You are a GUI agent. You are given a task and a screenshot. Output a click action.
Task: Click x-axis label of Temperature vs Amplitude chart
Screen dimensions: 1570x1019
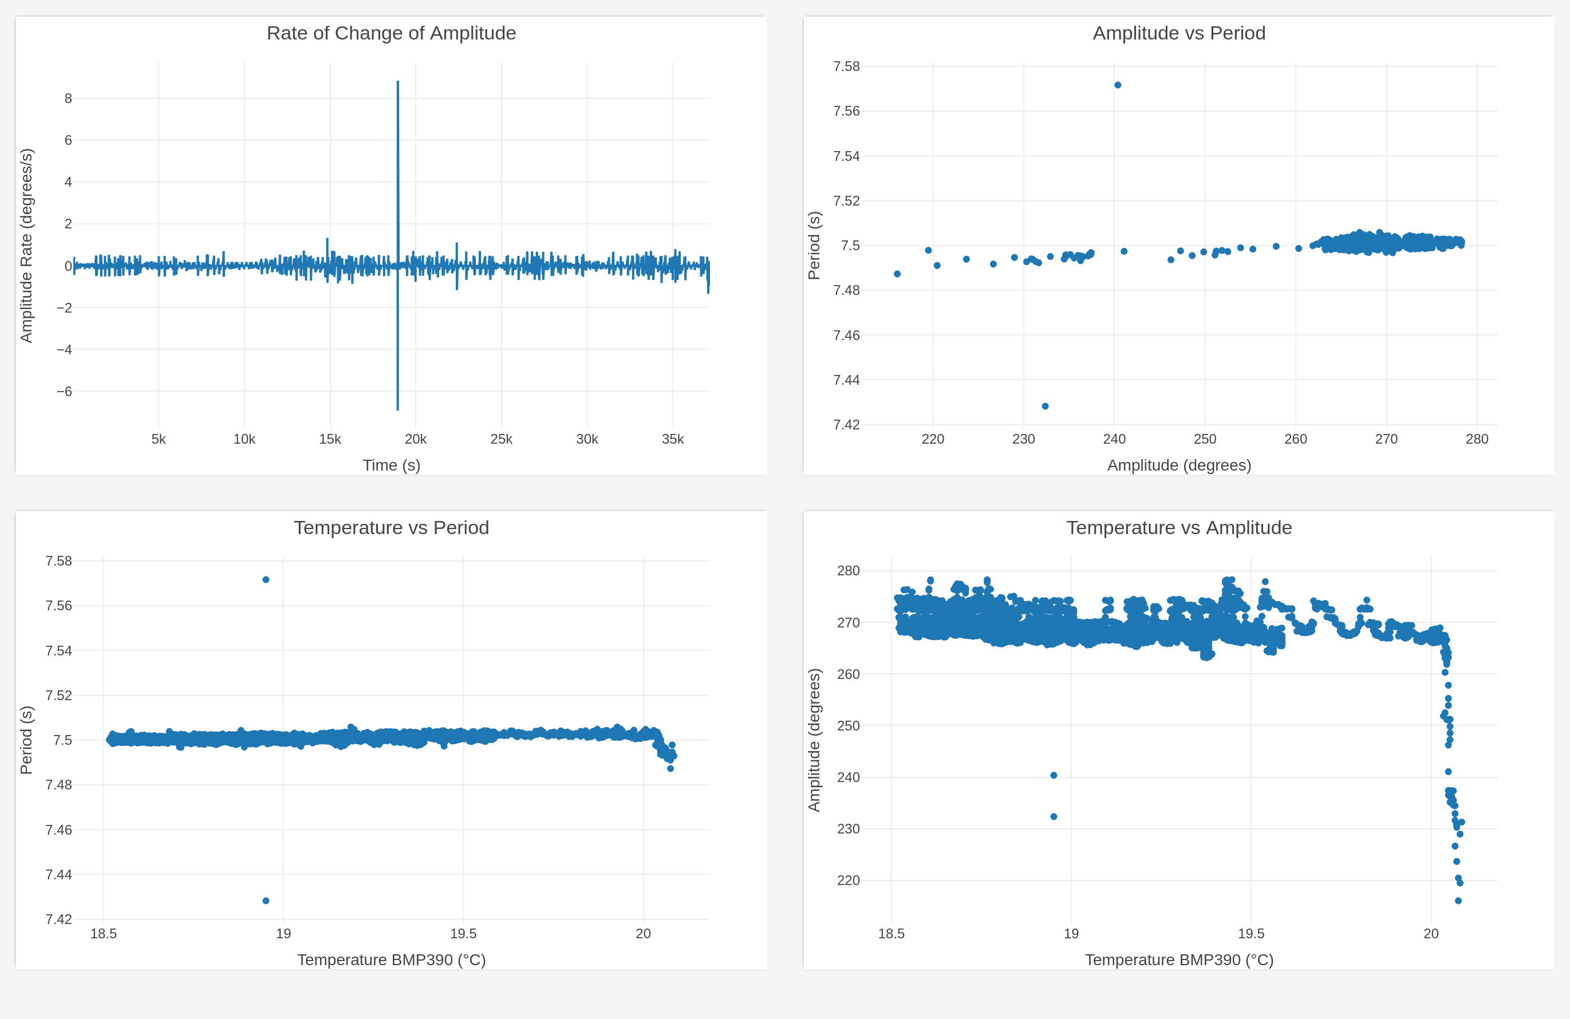click(1179, 959)
